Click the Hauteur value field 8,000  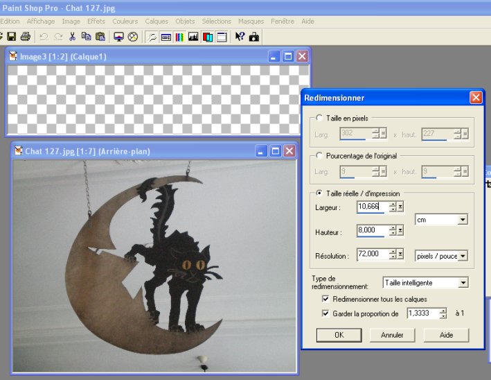pos(373,230)
